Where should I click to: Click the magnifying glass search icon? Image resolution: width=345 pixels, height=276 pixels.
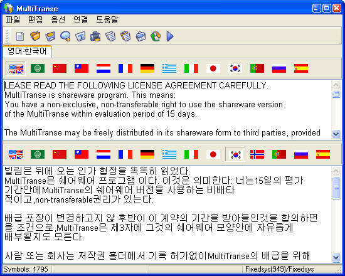[65, 36]
